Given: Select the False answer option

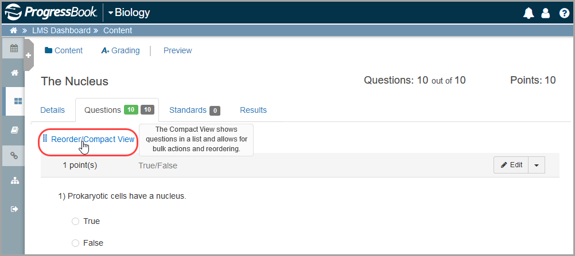Looking at the screenshot, I should 76,243.
